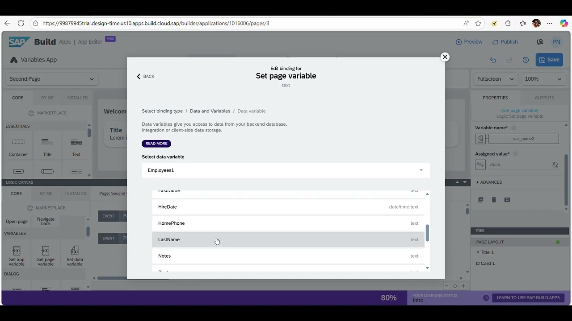Open the Select binding type breadcrumb
Viewport: 572px width, 321px height.
point(162,111)
